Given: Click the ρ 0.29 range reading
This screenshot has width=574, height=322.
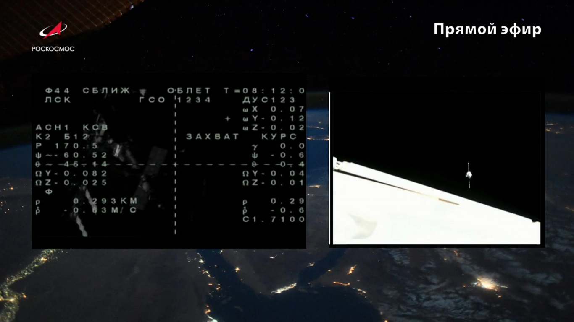Looking at the screenshot, I should click(274, 201).
